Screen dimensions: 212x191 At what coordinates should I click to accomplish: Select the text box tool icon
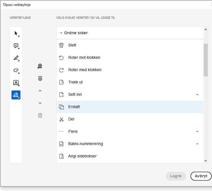coord(16,83)
